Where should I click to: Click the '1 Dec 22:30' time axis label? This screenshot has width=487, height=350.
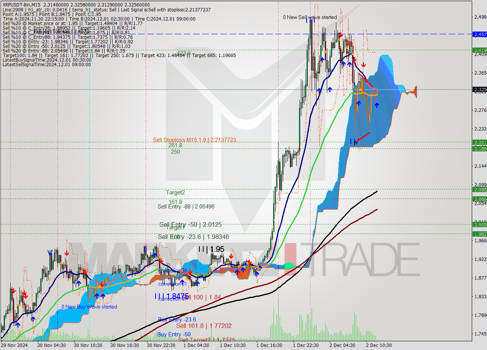point(306,345)
